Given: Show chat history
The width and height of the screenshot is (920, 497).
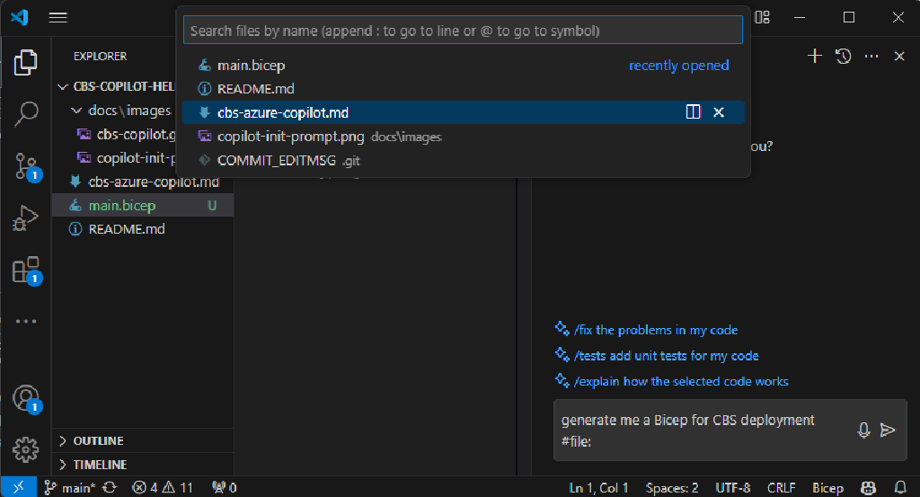Looking at the screenshot, I should (843, 57).
